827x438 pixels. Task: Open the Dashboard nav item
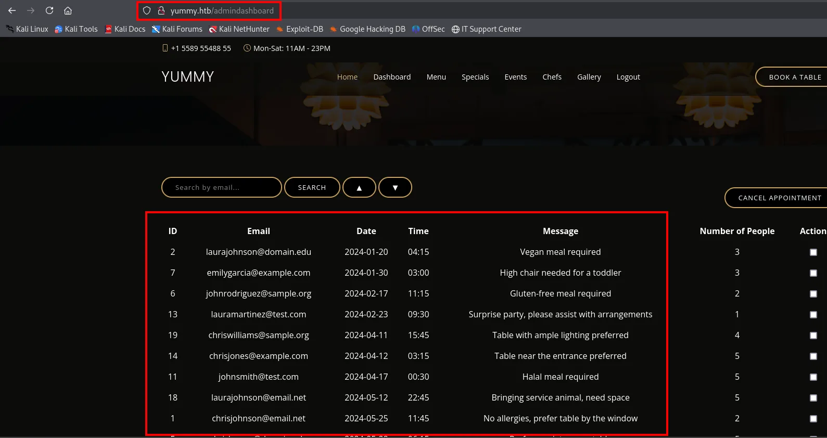click(392, 77)
